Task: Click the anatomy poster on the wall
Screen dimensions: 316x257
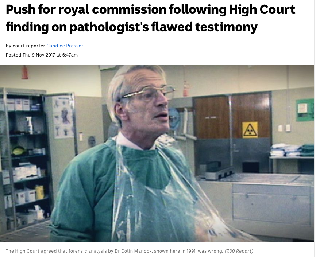Action: (x=63, y=117)
